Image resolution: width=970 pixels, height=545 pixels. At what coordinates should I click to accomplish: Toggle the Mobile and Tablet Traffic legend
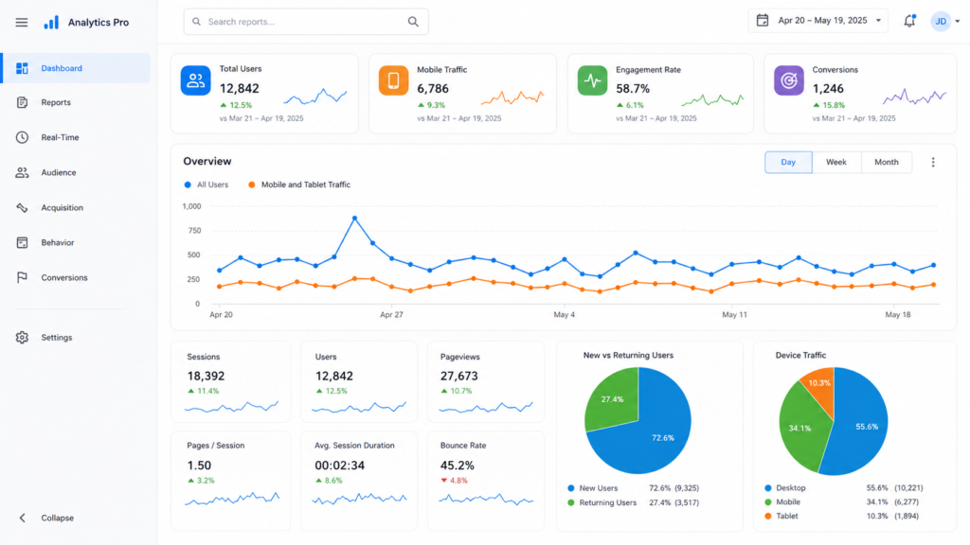[x=299, y=185]
